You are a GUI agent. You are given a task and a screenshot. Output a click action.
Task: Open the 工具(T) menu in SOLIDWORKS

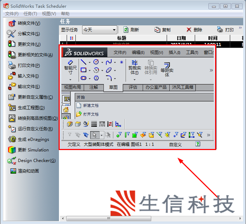pos(192,52)
